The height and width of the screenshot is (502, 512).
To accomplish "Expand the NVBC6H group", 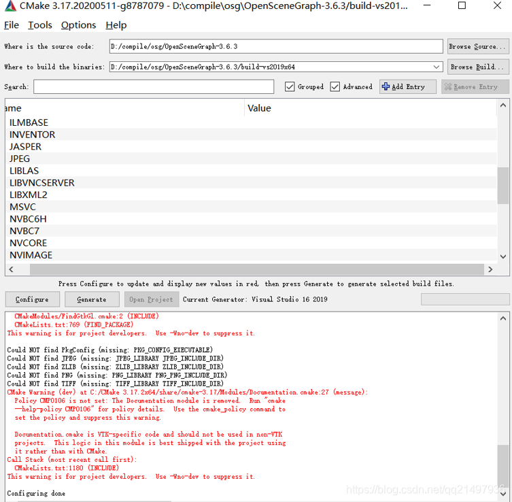I will (28, 219).
